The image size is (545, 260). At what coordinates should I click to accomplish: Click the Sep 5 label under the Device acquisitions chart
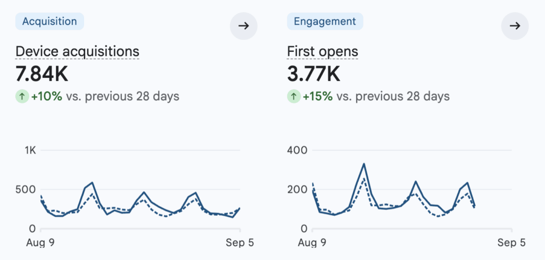[240, 242]
